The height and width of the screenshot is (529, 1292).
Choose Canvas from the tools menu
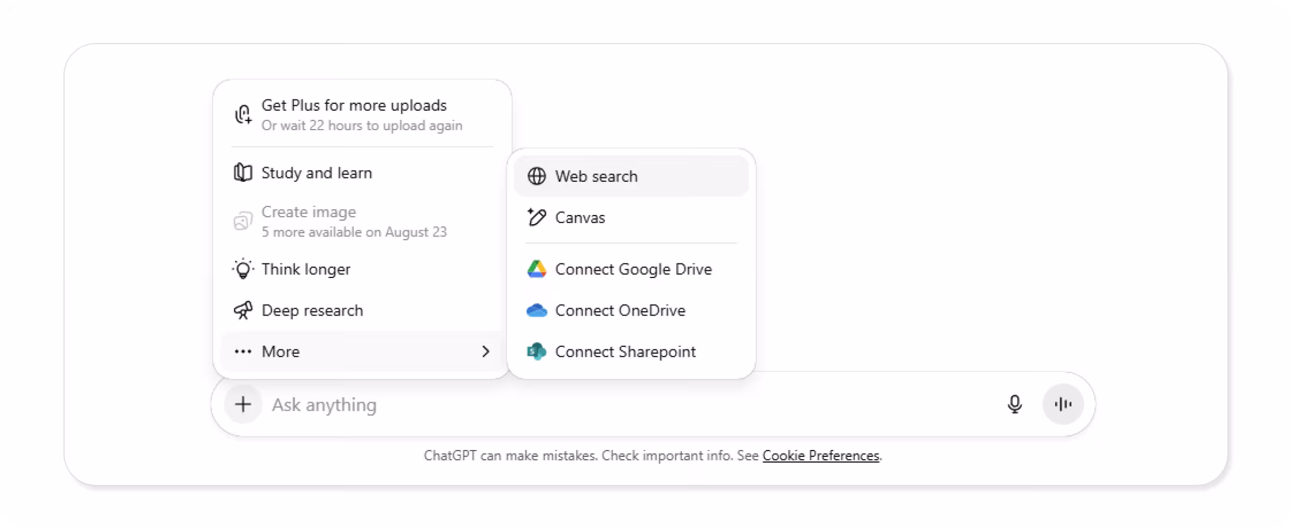click(x=579, y=218)
